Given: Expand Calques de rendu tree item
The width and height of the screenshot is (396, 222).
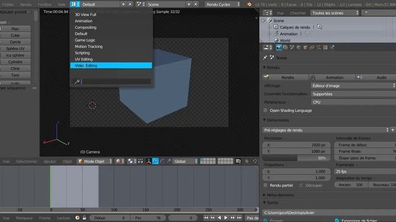Looking at the screenshot, I should (269, 27).
